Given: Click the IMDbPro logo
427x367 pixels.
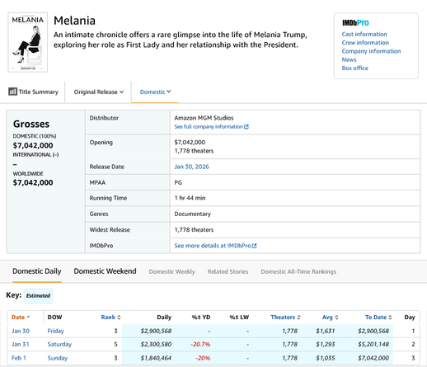Looking at the screenshot, I should point(355,23).
